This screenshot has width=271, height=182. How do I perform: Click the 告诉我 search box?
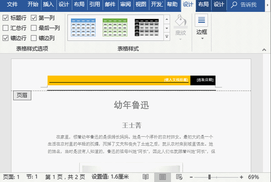(249, 5)
